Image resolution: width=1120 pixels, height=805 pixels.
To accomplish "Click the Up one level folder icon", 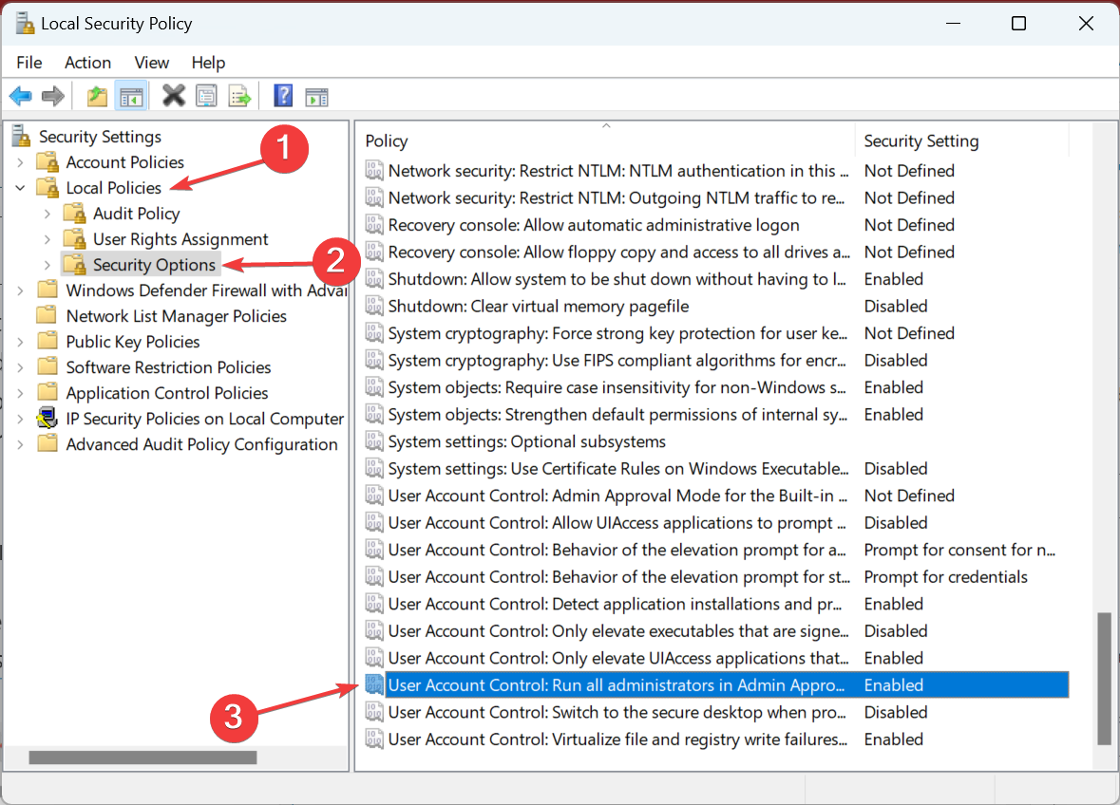I will click(97, 96).
